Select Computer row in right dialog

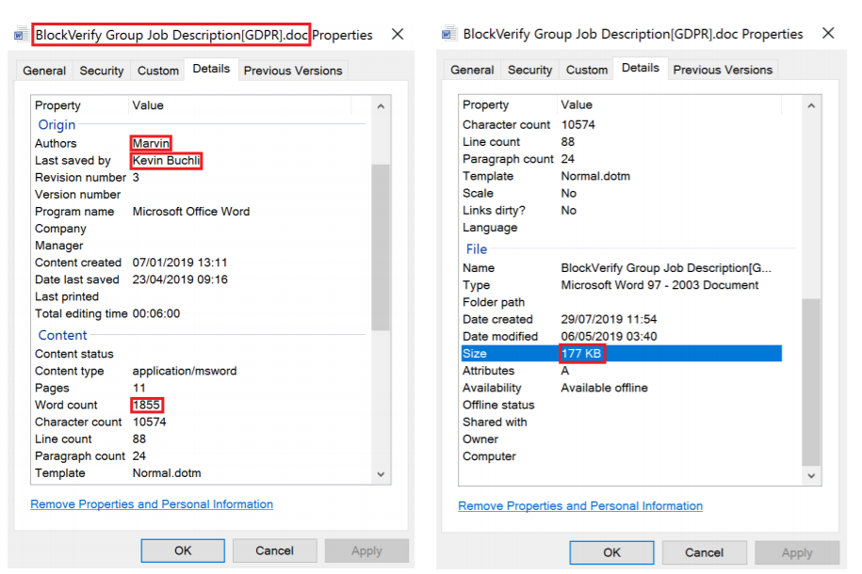click(x=621, y=455)
